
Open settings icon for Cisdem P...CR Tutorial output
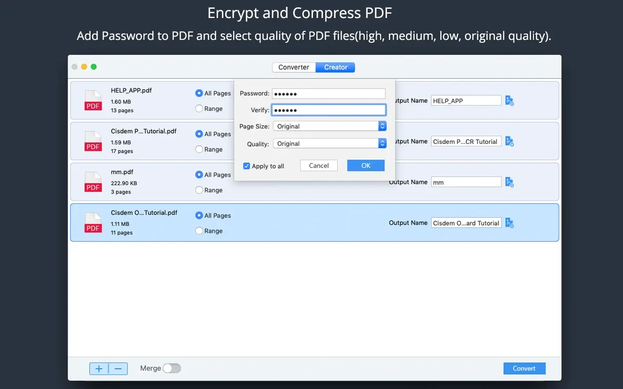[510, 141]
